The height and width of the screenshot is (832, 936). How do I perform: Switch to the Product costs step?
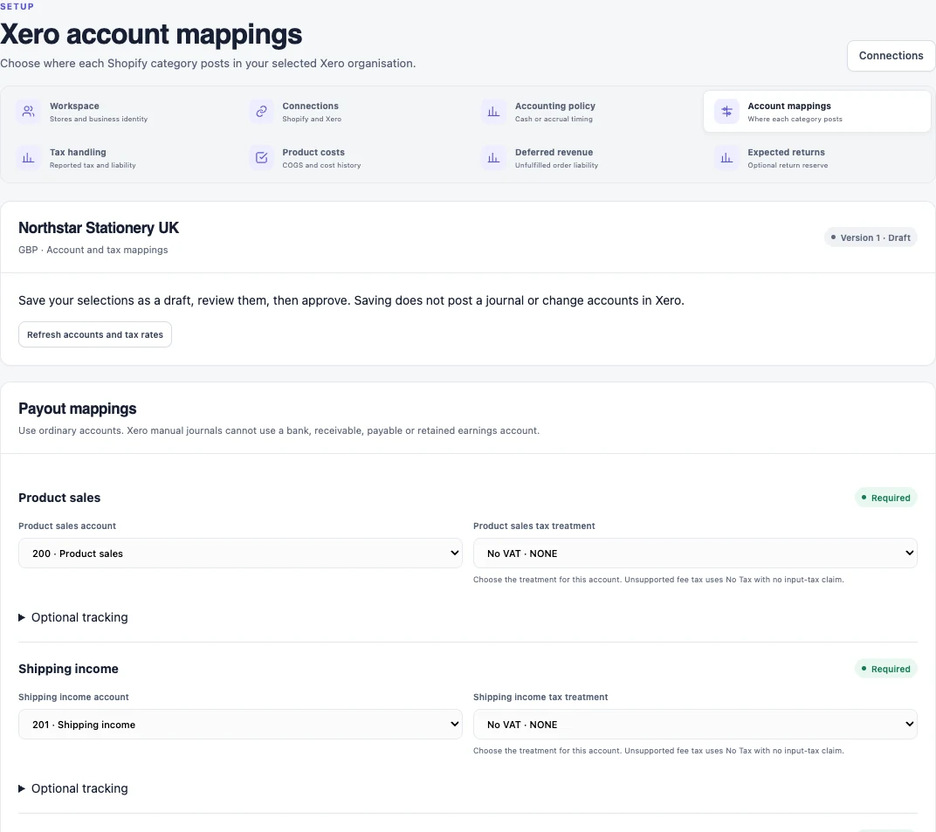(352, 158)
